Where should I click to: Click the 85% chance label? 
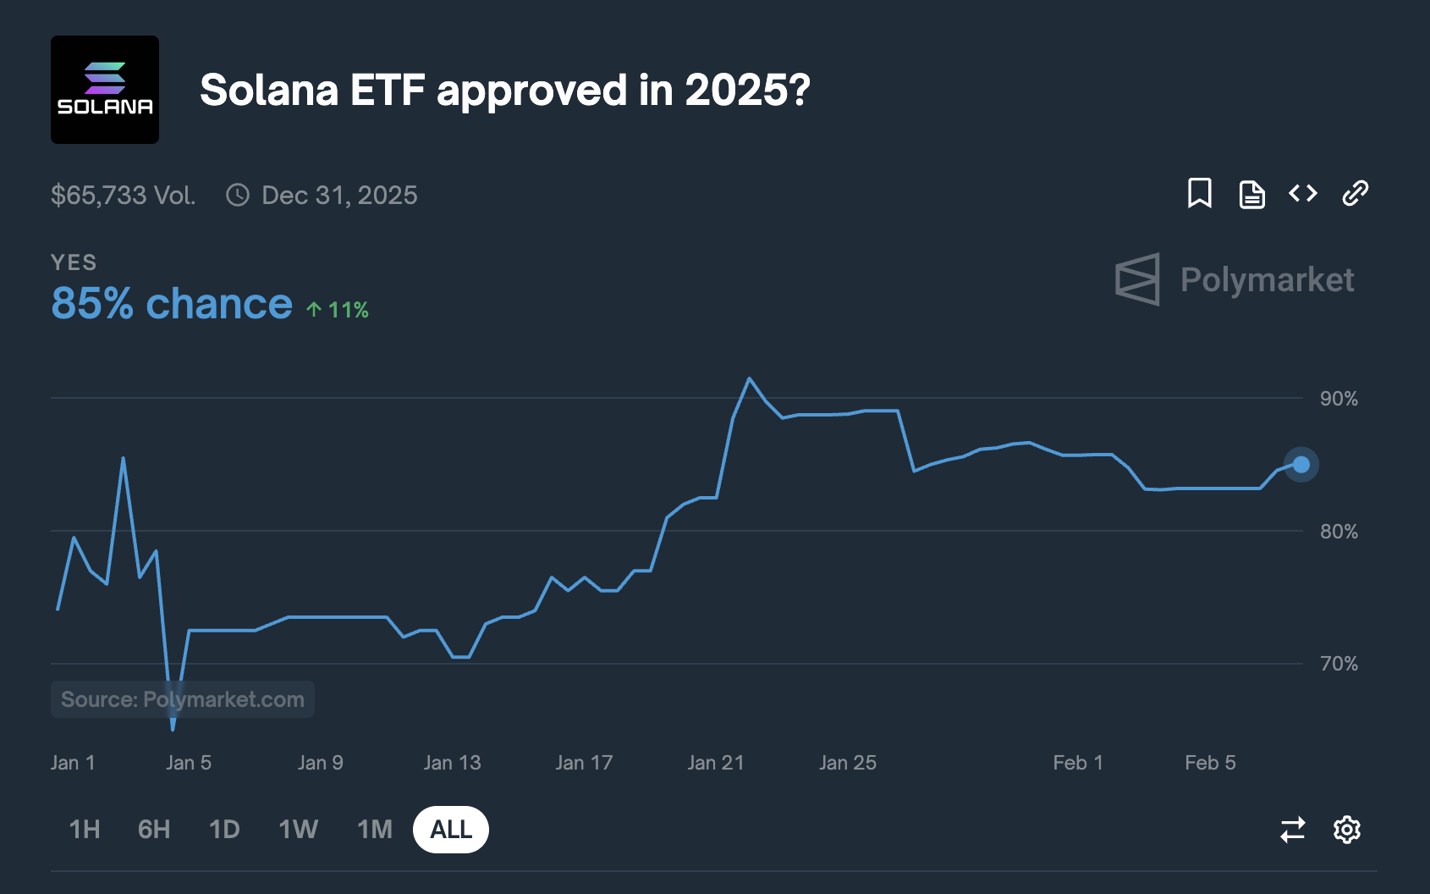click(170, 303)
